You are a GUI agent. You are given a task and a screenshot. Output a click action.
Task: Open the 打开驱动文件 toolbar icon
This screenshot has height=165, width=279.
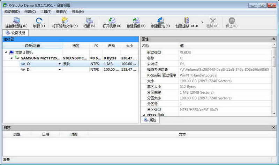tap(65, 21)
